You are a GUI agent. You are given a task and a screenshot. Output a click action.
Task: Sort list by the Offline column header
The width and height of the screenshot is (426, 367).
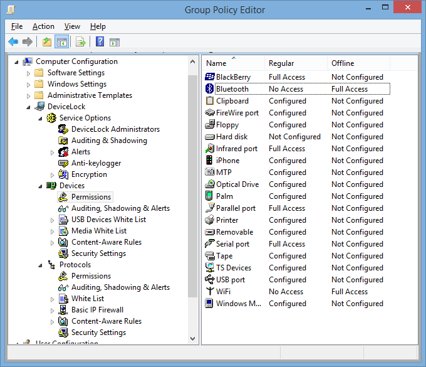coord(358,63)
